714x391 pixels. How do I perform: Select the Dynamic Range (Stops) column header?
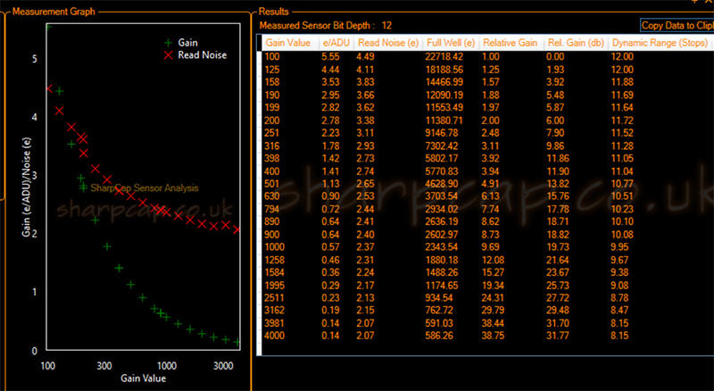[654, 42]
